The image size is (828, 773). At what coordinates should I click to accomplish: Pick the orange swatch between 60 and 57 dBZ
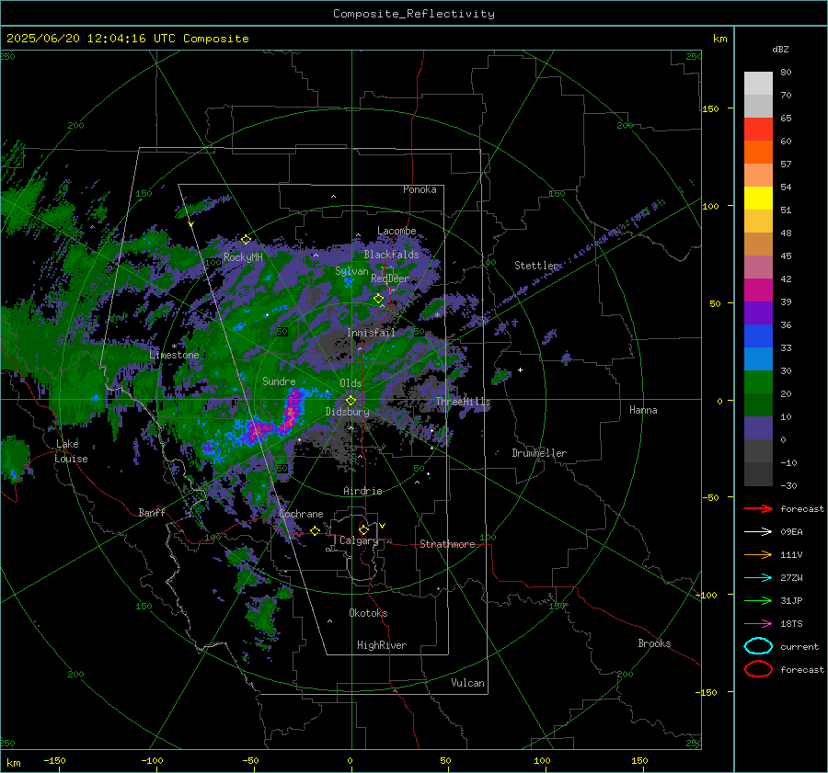(x=758, y=153)
